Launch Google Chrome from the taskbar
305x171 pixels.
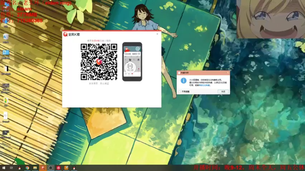(27, 168)
